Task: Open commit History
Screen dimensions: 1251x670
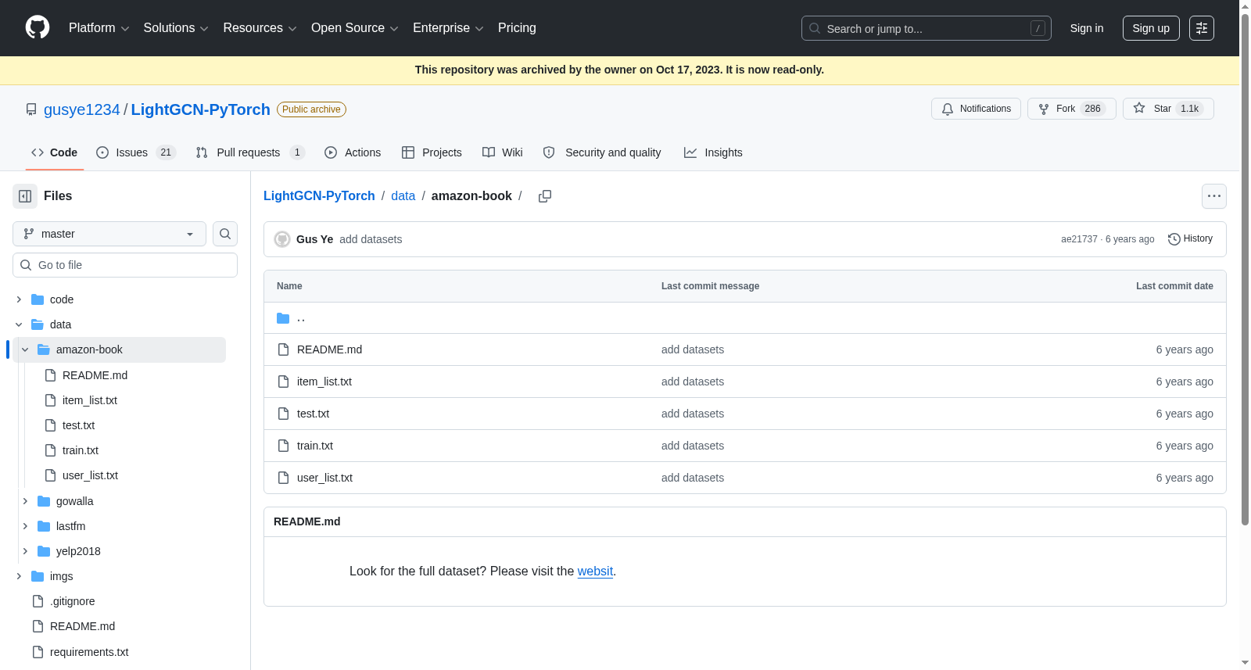Action: [1190, 239]
